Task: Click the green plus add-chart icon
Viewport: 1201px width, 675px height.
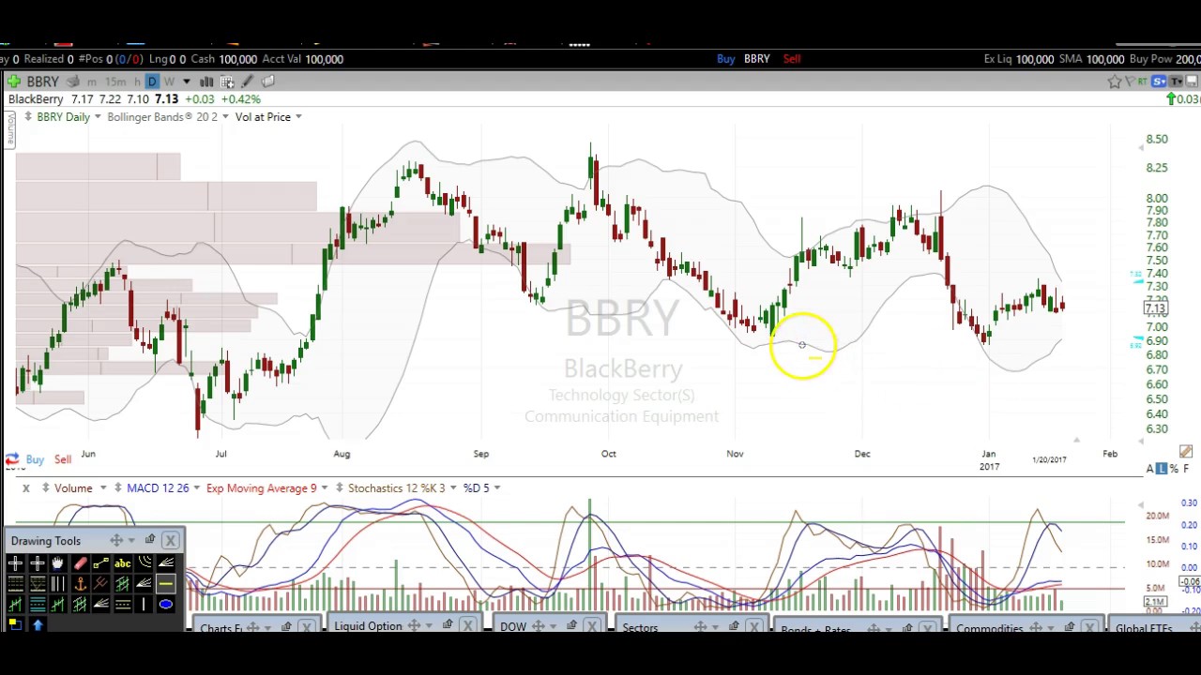Action: pos(13,82)
